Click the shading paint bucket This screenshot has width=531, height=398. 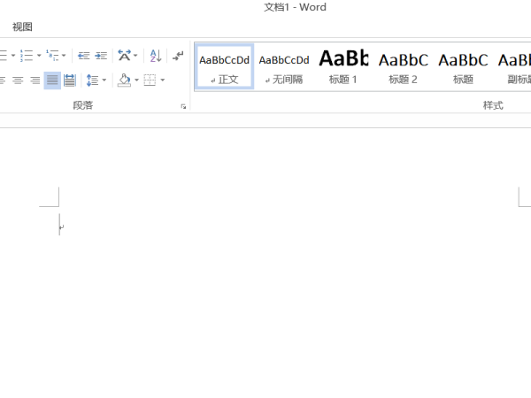pos(124,80)
